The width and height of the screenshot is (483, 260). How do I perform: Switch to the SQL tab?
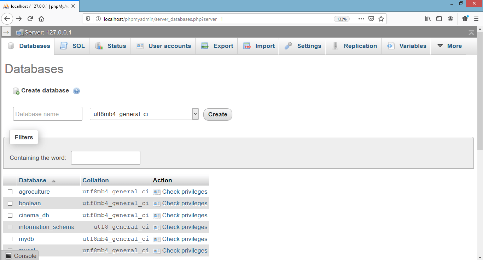(72, 46)
